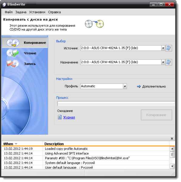The image size is (181, 182).
Task: Click the large Копирование start button
Action: 156,115
